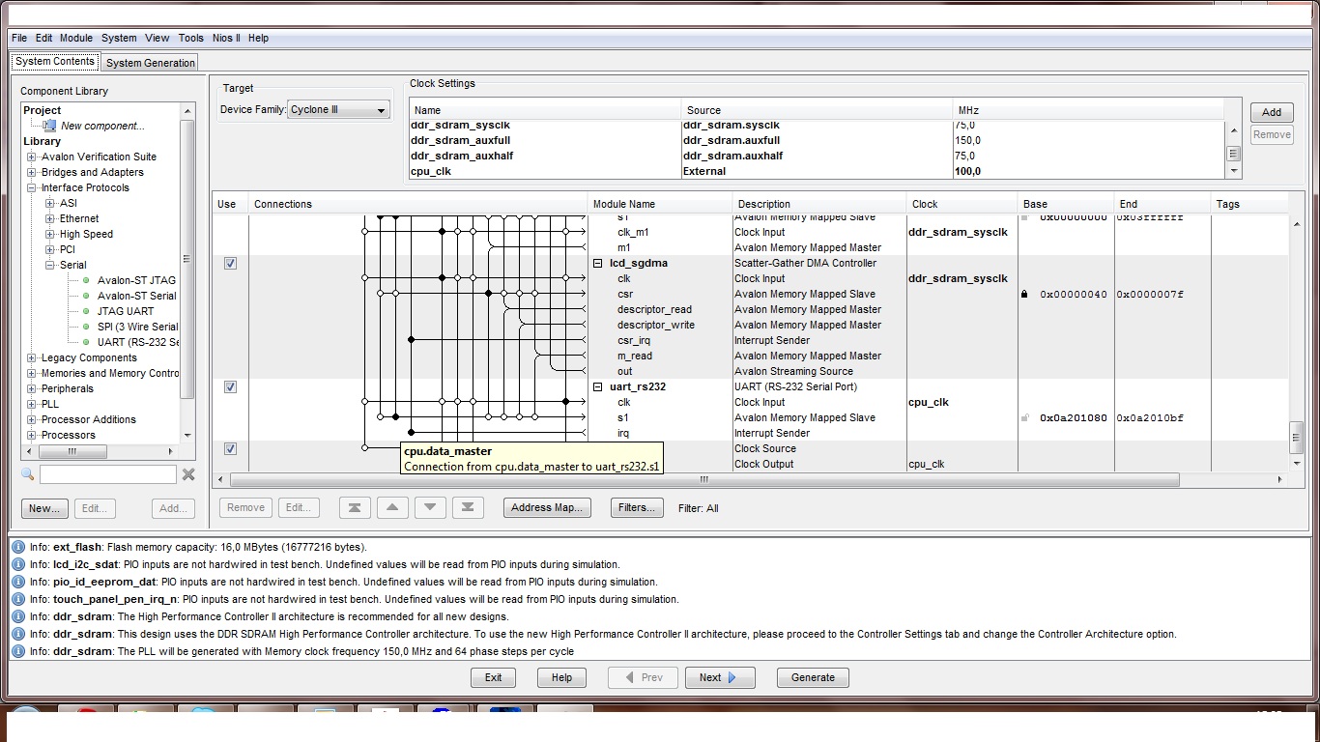Screen dimensions: 1320x742
Task: Select the UART (RS-232 Serial Port) library item
Action: pyautogui.click(x=138, y=342)
